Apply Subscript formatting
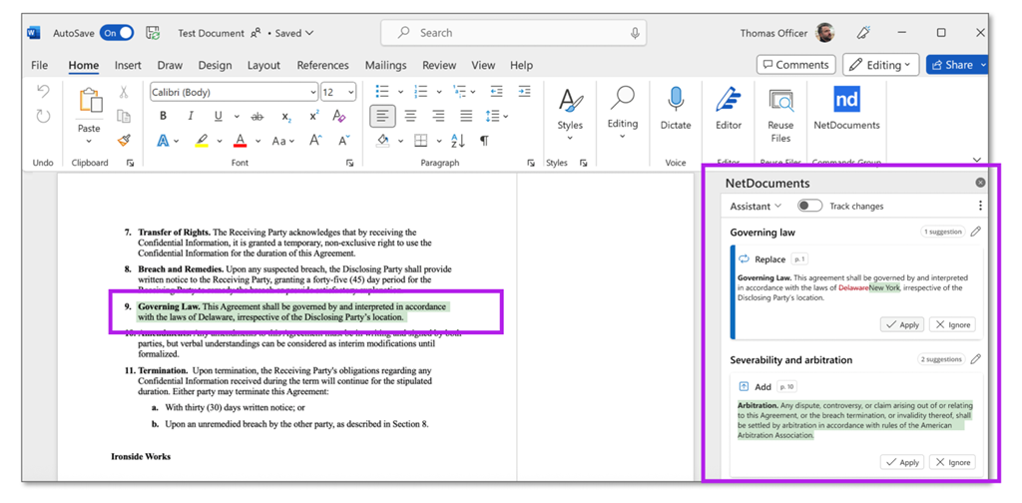The width and height of the screenshot is (1022, 503). [x=286, y=116]
